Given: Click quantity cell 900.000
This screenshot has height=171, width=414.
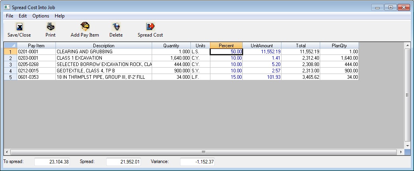Looking at the screenshot, I should (171, 71).
